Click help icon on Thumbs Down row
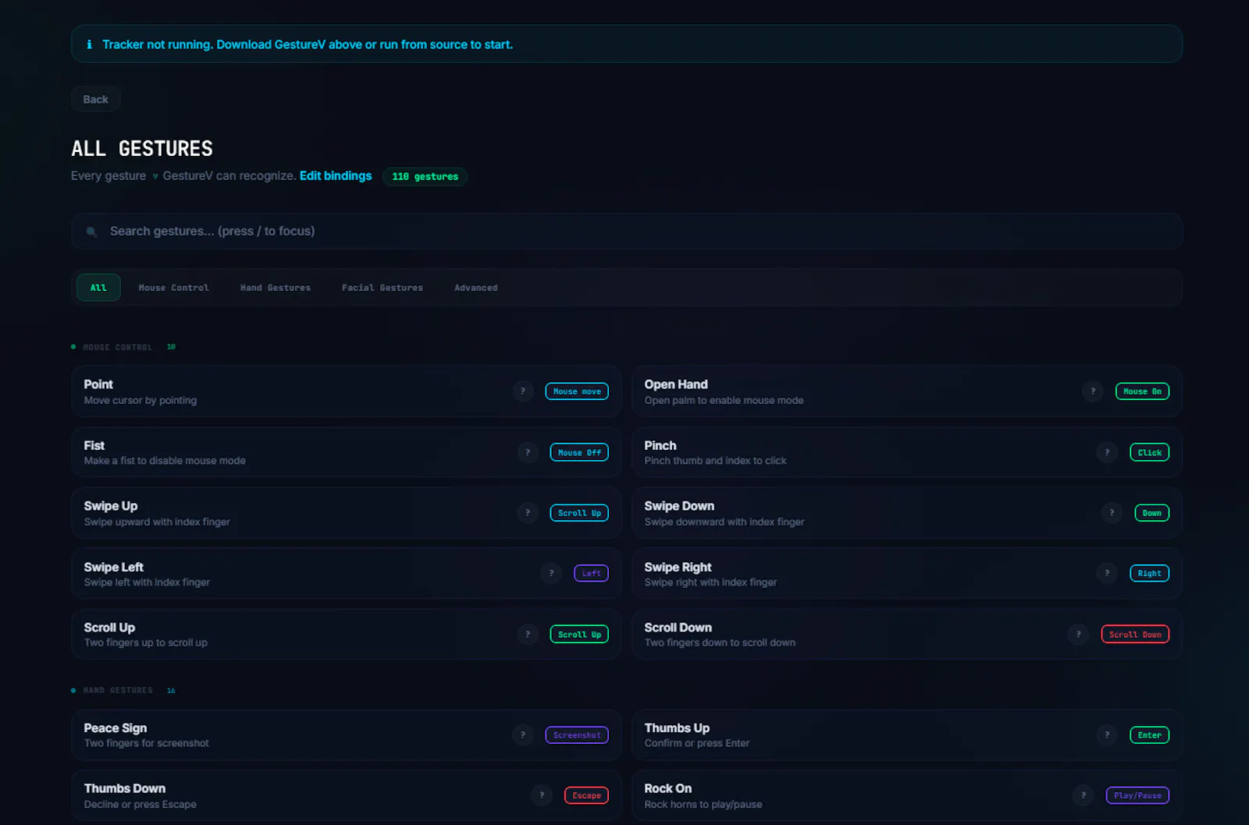Image resolution: width=1249 pixels, height=825 pixels. (x=542, y=795)
